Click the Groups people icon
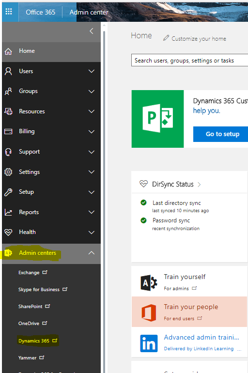 [x=8, y=92]
